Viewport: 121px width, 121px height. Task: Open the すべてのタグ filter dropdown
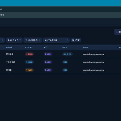14,40
